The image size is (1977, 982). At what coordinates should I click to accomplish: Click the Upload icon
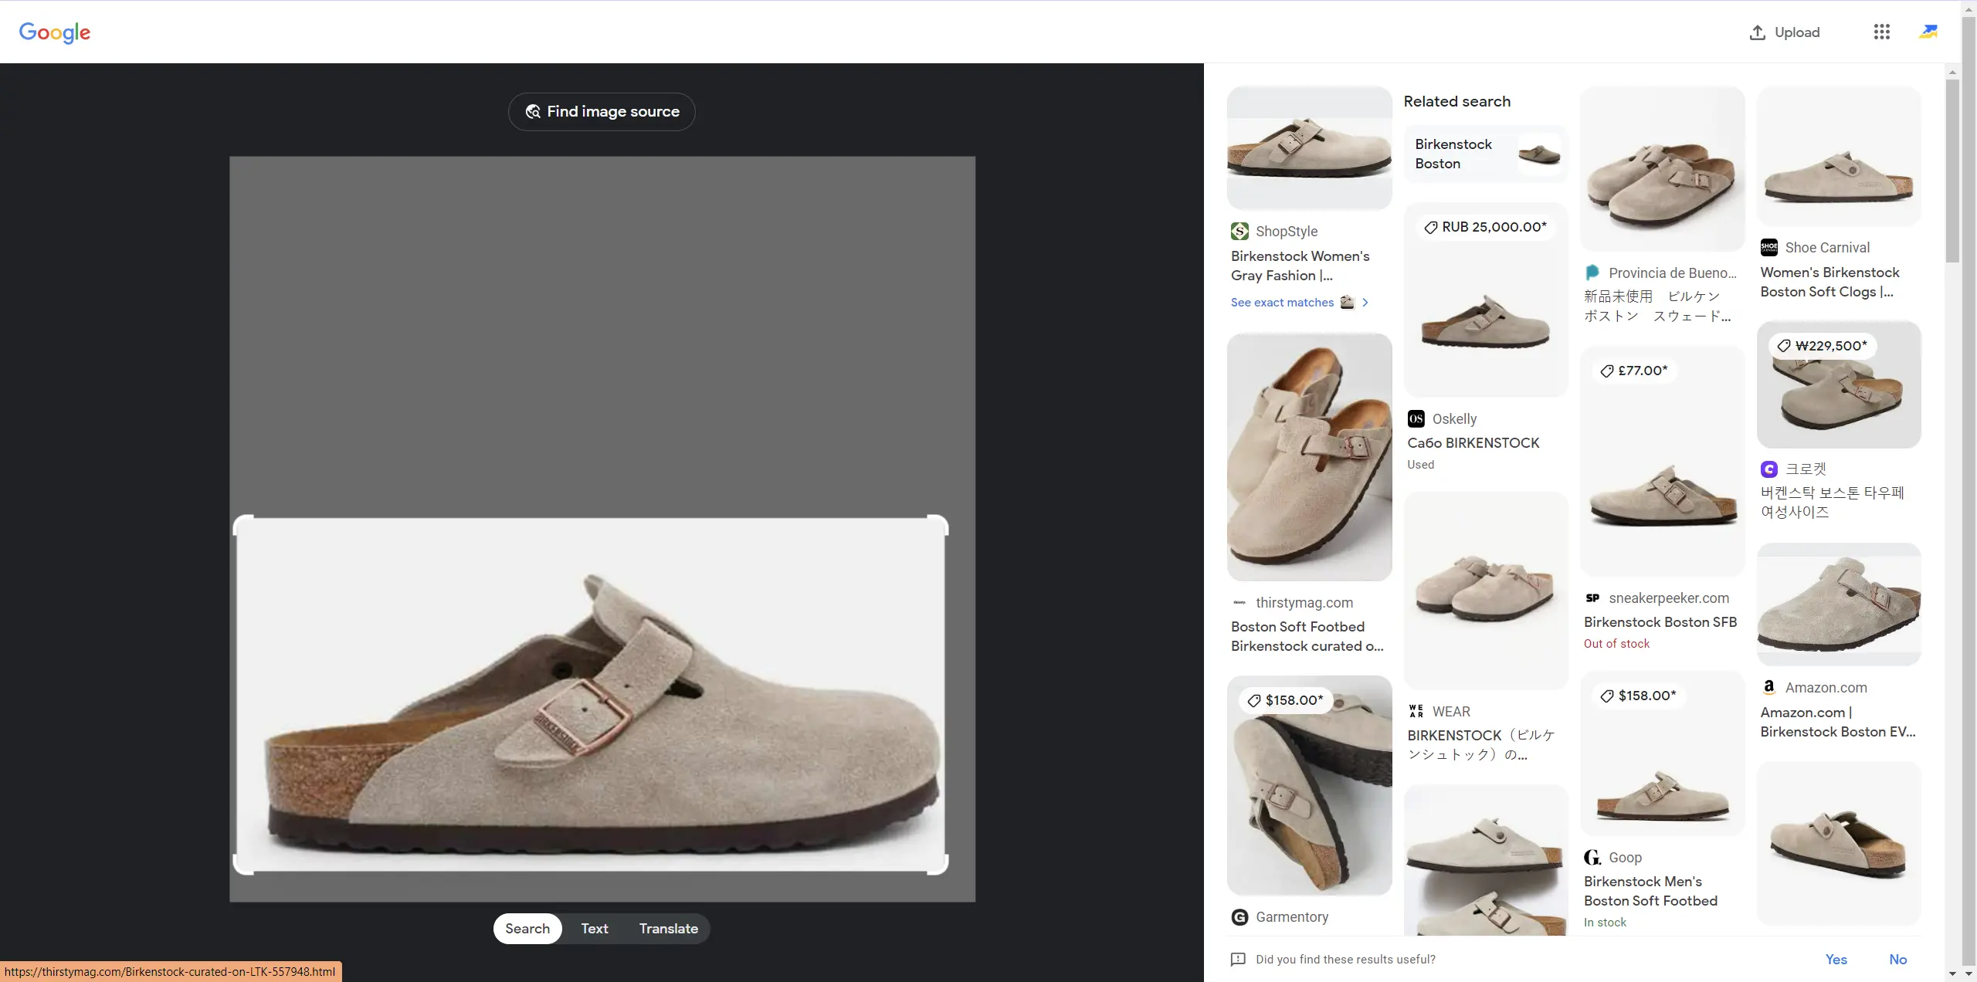pyautogui.click(x=1758, y=32)
